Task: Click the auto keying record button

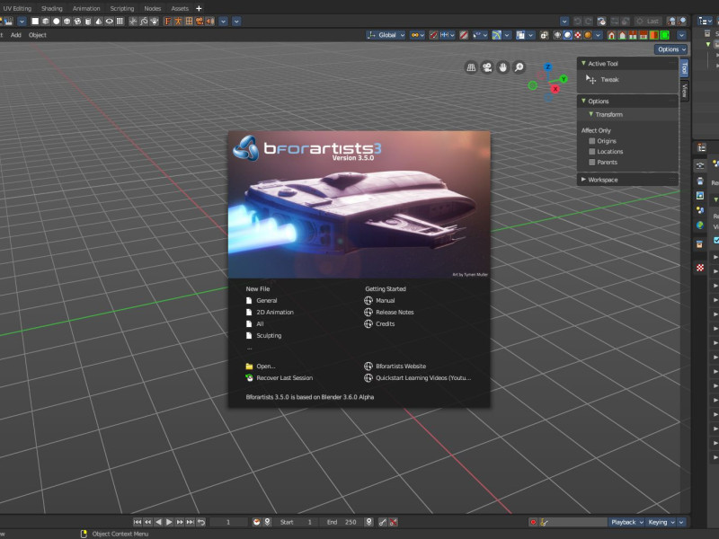Action: click(x=533, y=522)
